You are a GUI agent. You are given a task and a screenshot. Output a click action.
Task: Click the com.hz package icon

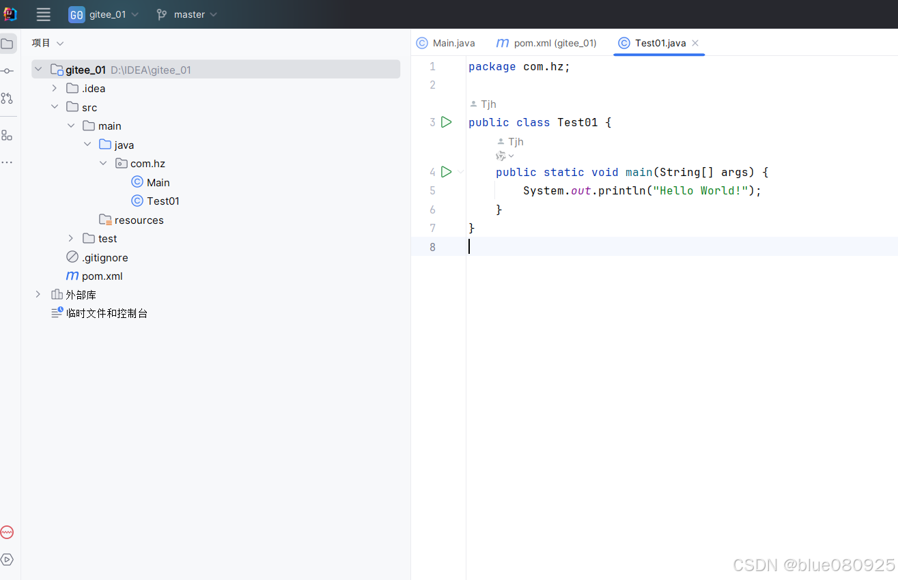(x=122, y=164)
